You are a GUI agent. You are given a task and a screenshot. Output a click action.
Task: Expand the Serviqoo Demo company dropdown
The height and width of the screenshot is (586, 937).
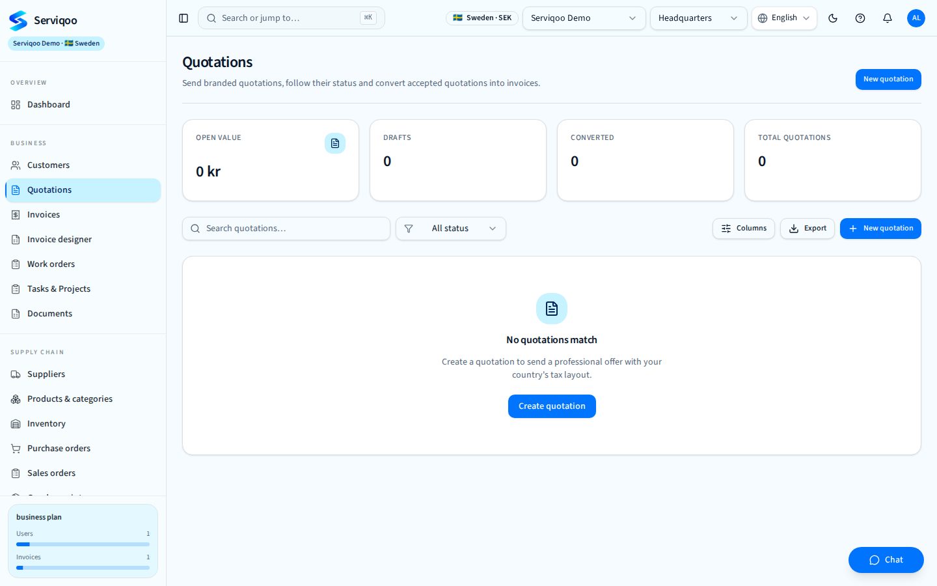click(x=584, y=18)
